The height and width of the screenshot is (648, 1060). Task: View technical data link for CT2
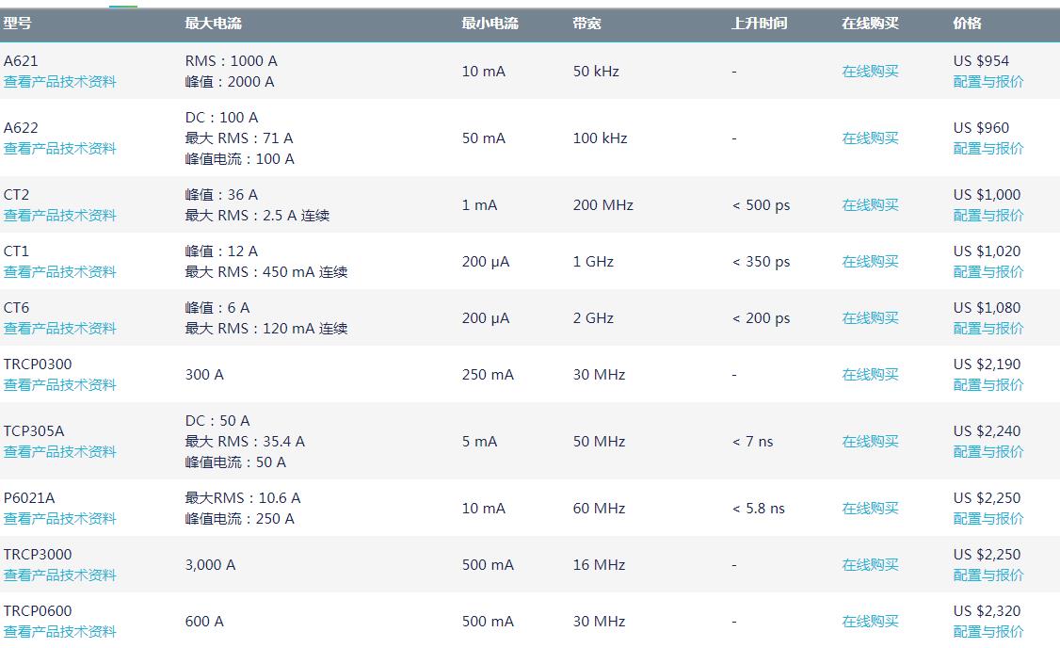[x=60, y=216]
